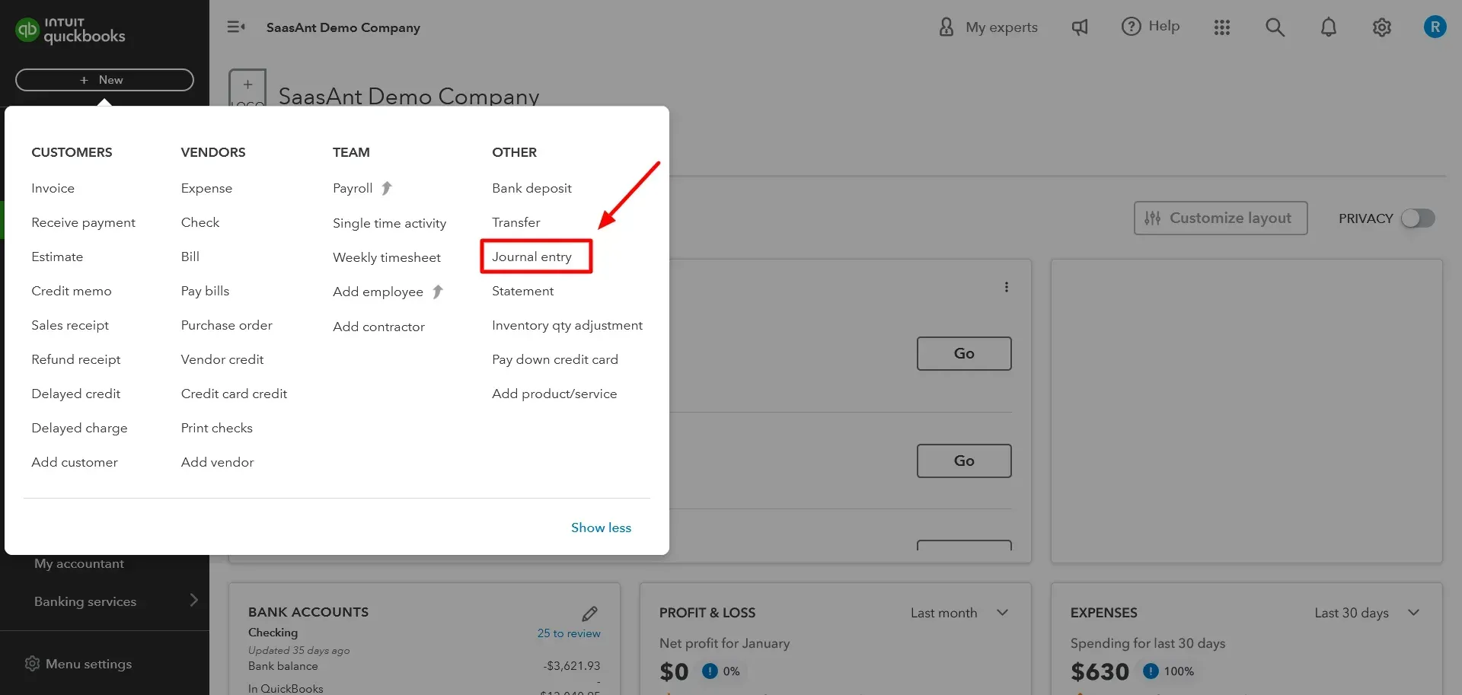The width and height of the screenshot is (1462, 695).
Task: Choose Add contractor under Team
Action: point(378,327)
